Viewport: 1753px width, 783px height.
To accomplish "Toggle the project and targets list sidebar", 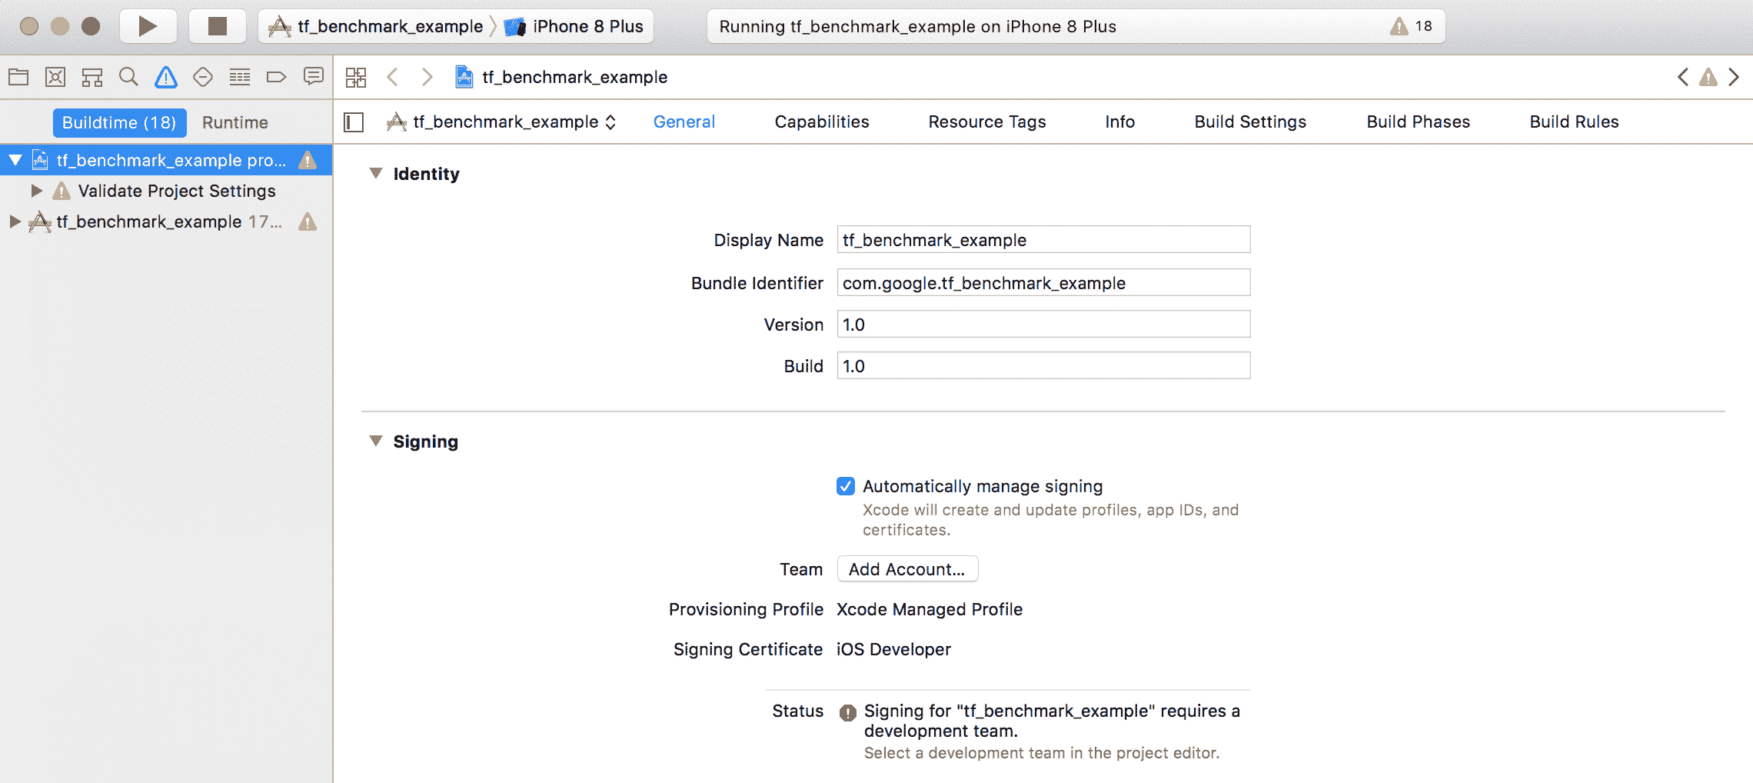I will point(354,122).
